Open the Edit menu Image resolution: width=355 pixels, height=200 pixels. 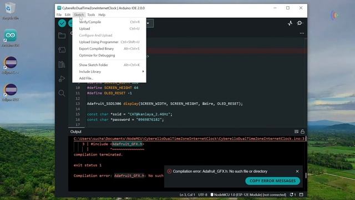tap(68, 15)
